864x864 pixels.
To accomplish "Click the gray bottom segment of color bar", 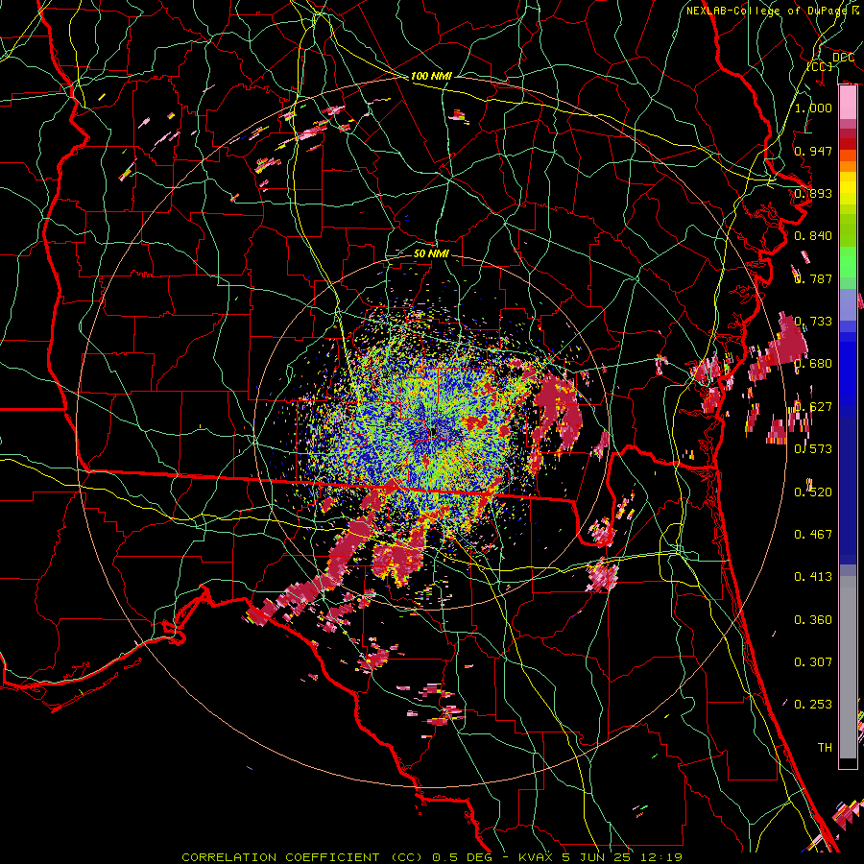I will tap(848, 668).
